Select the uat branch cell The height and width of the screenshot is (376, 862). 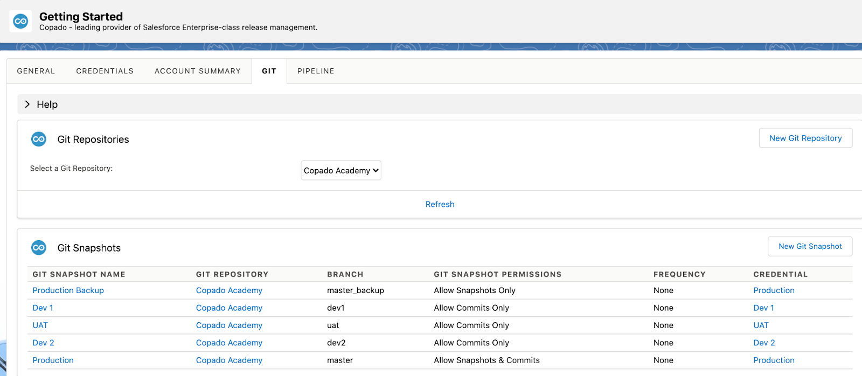333,325
